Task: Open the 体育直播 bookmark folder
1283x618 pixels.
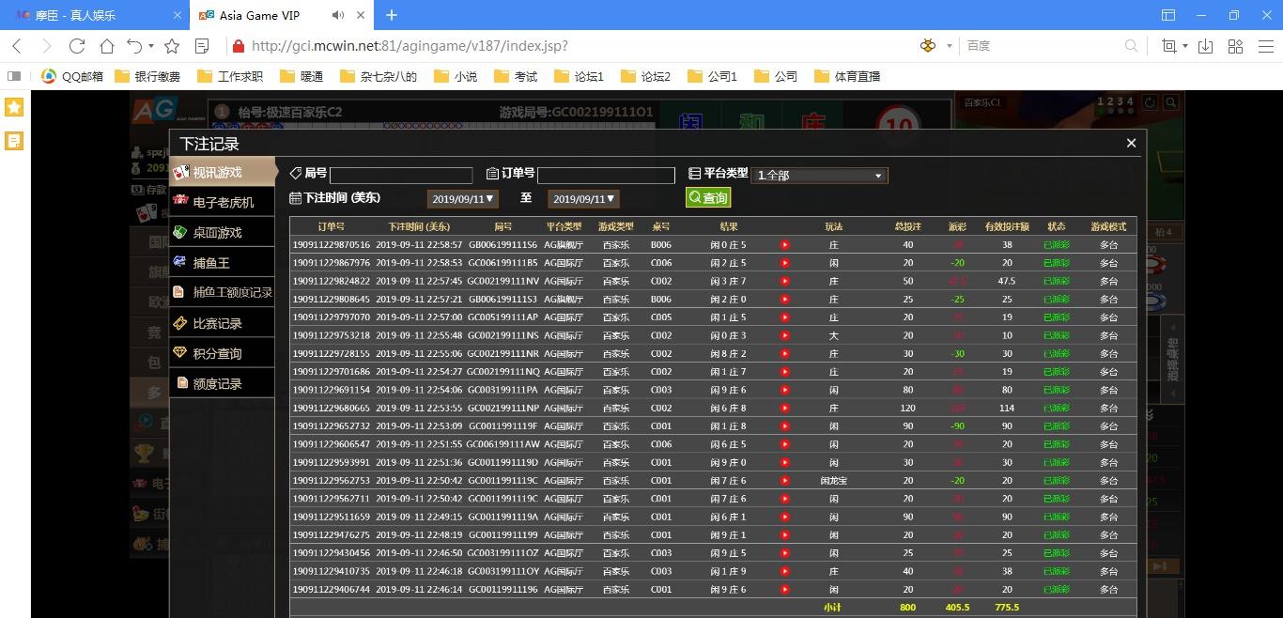Action: click(x=847, y=76)
